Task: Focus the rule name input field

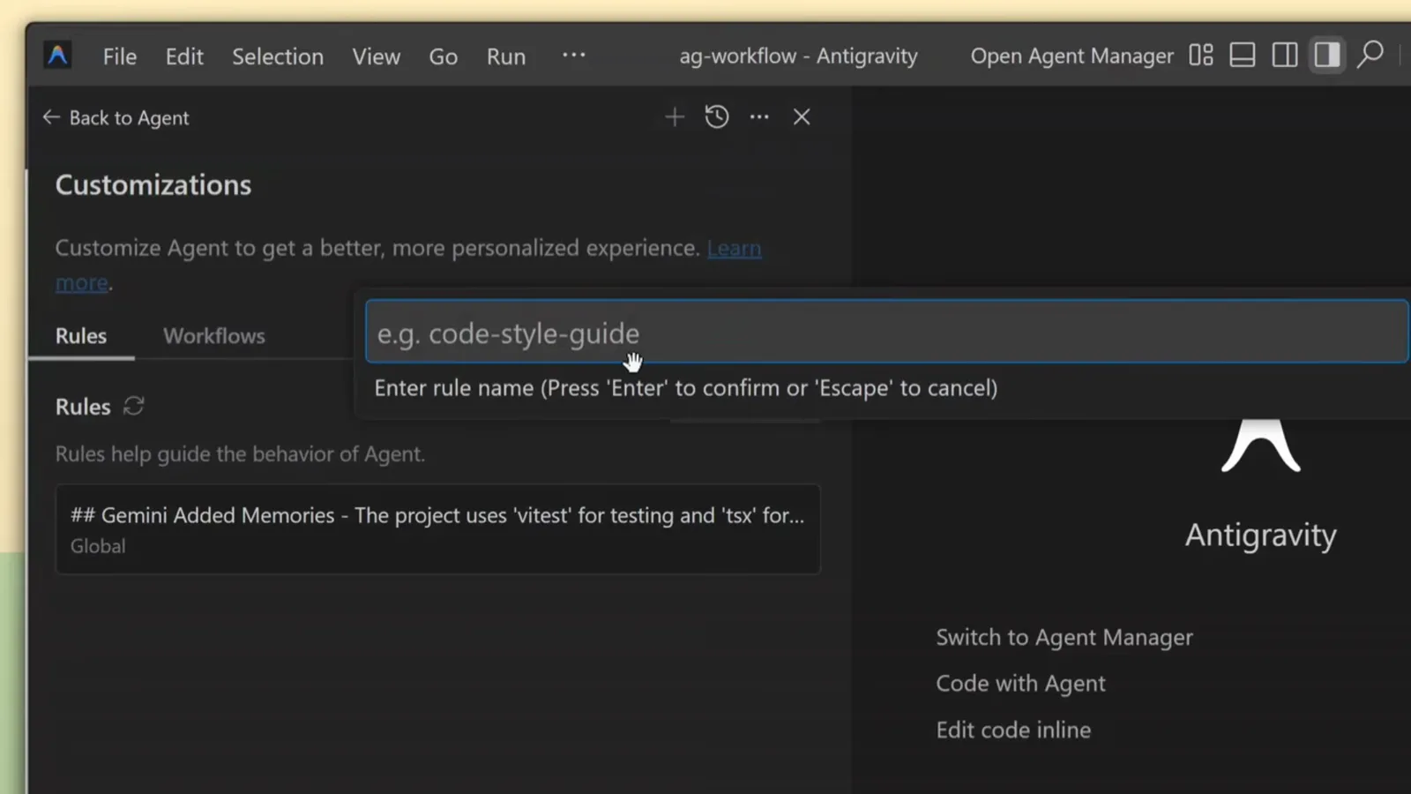Action: pos(887,332)
